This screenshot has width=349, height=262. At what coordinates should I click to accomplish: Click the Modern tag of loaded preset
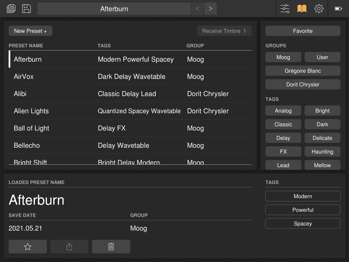(x=303, y=196)
